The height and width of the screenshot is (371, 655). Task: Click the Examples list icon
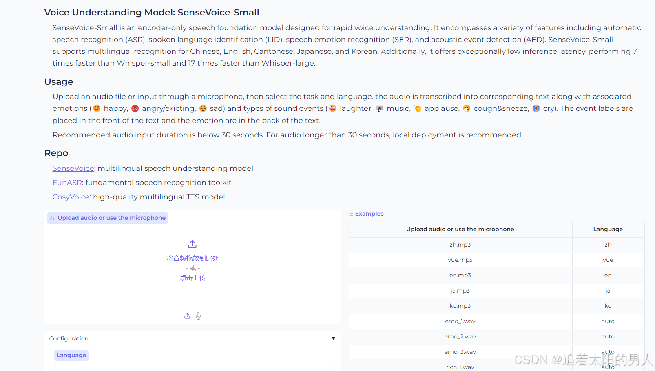(351, 214)
